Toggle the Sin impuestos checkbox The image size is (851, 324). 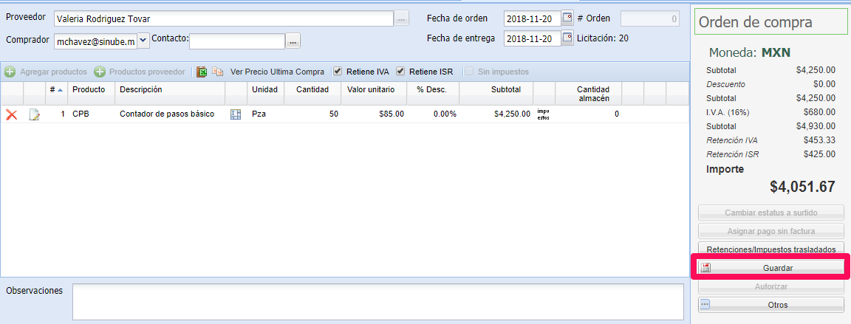(469, 72)
